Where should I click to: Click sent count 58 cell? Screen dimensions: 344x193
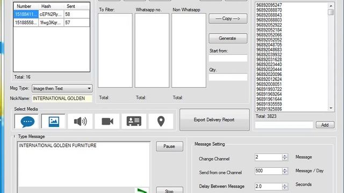click(77, 14)
